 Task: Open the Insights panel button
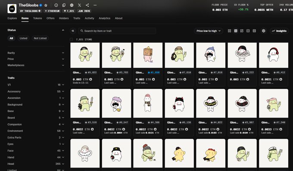coord(279,31)
